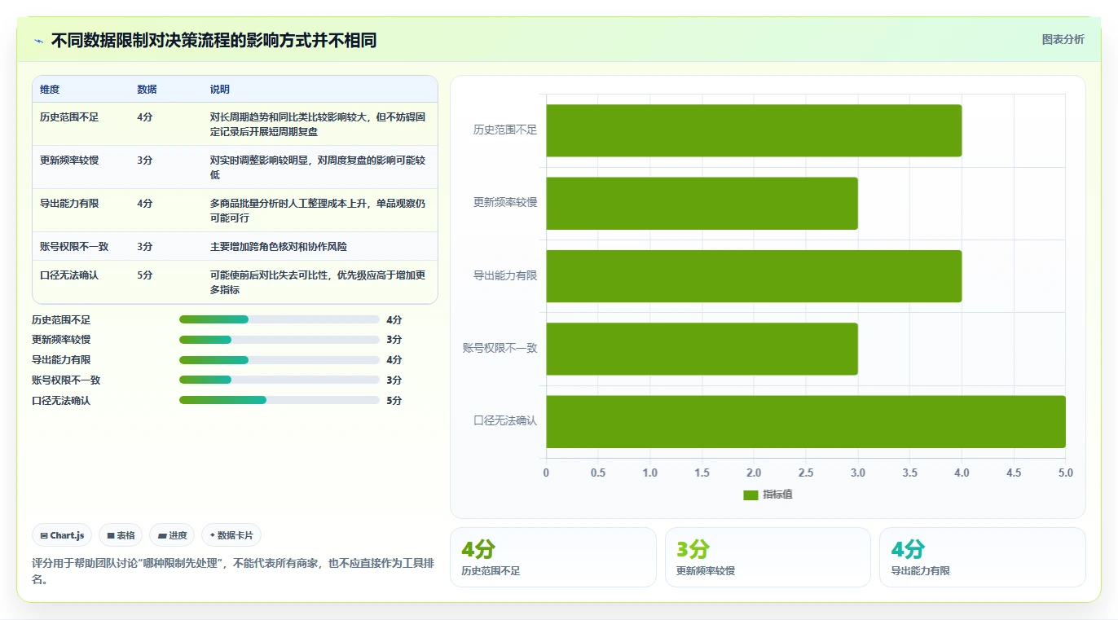Click the 指标值 legend label text
Image resolution: width=1118 pixels, height=620 pixels.
[x=777, y=495]
